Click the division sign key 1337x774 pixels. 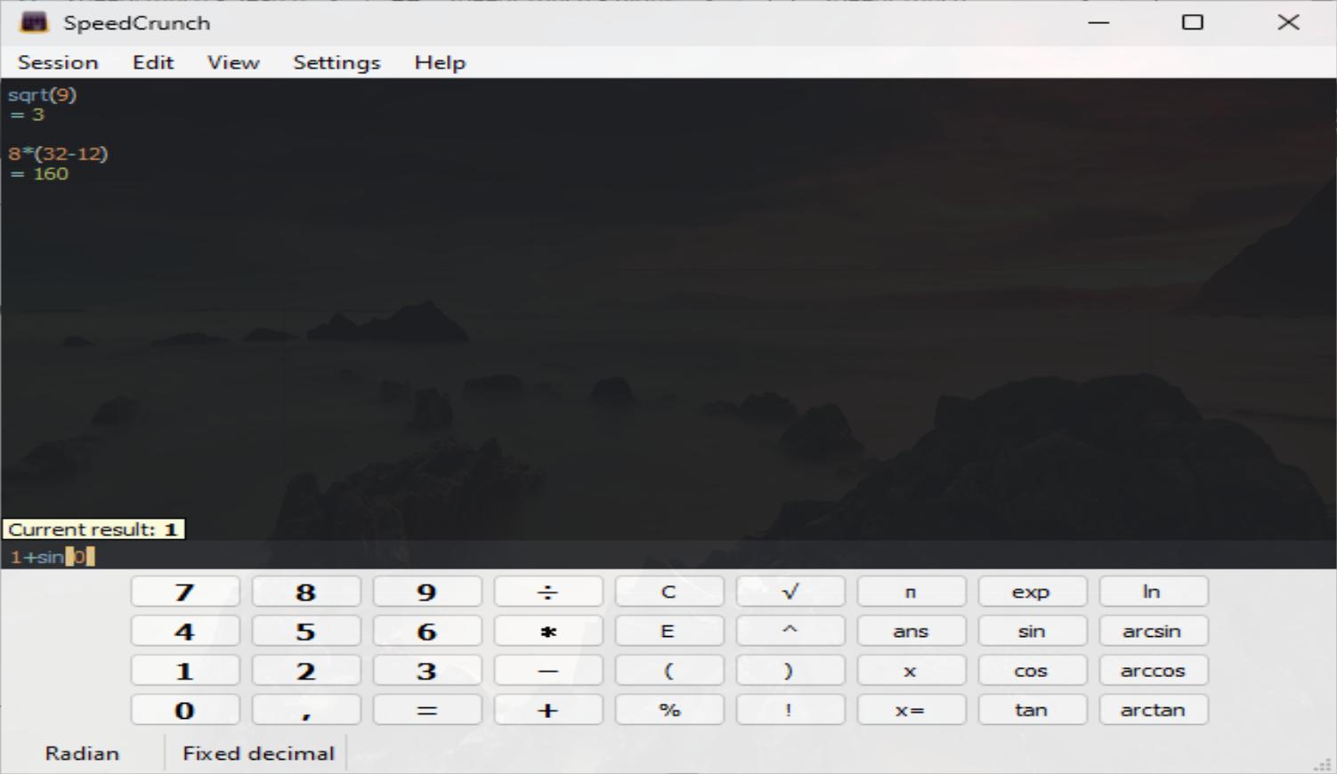(547, 592)
